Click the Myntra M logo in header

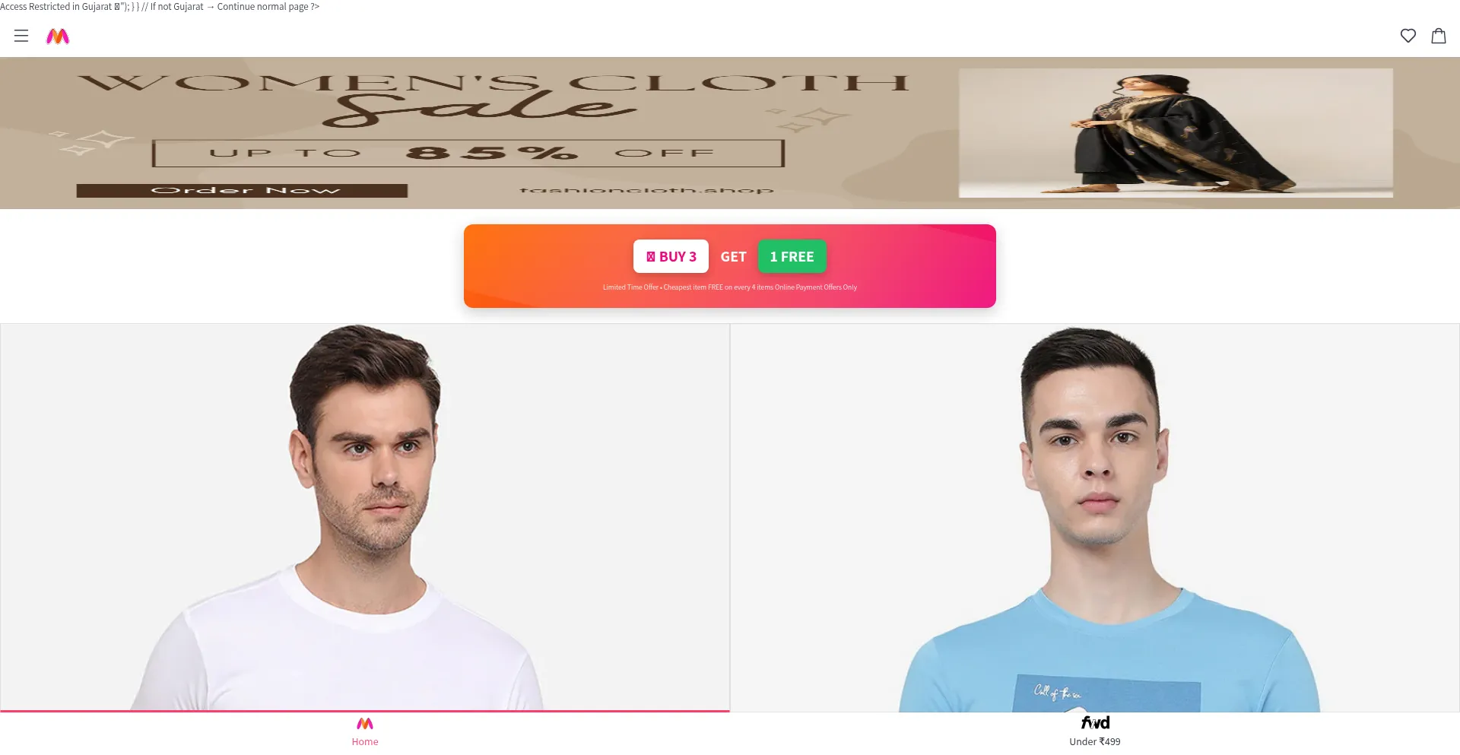tap(58, 36)
